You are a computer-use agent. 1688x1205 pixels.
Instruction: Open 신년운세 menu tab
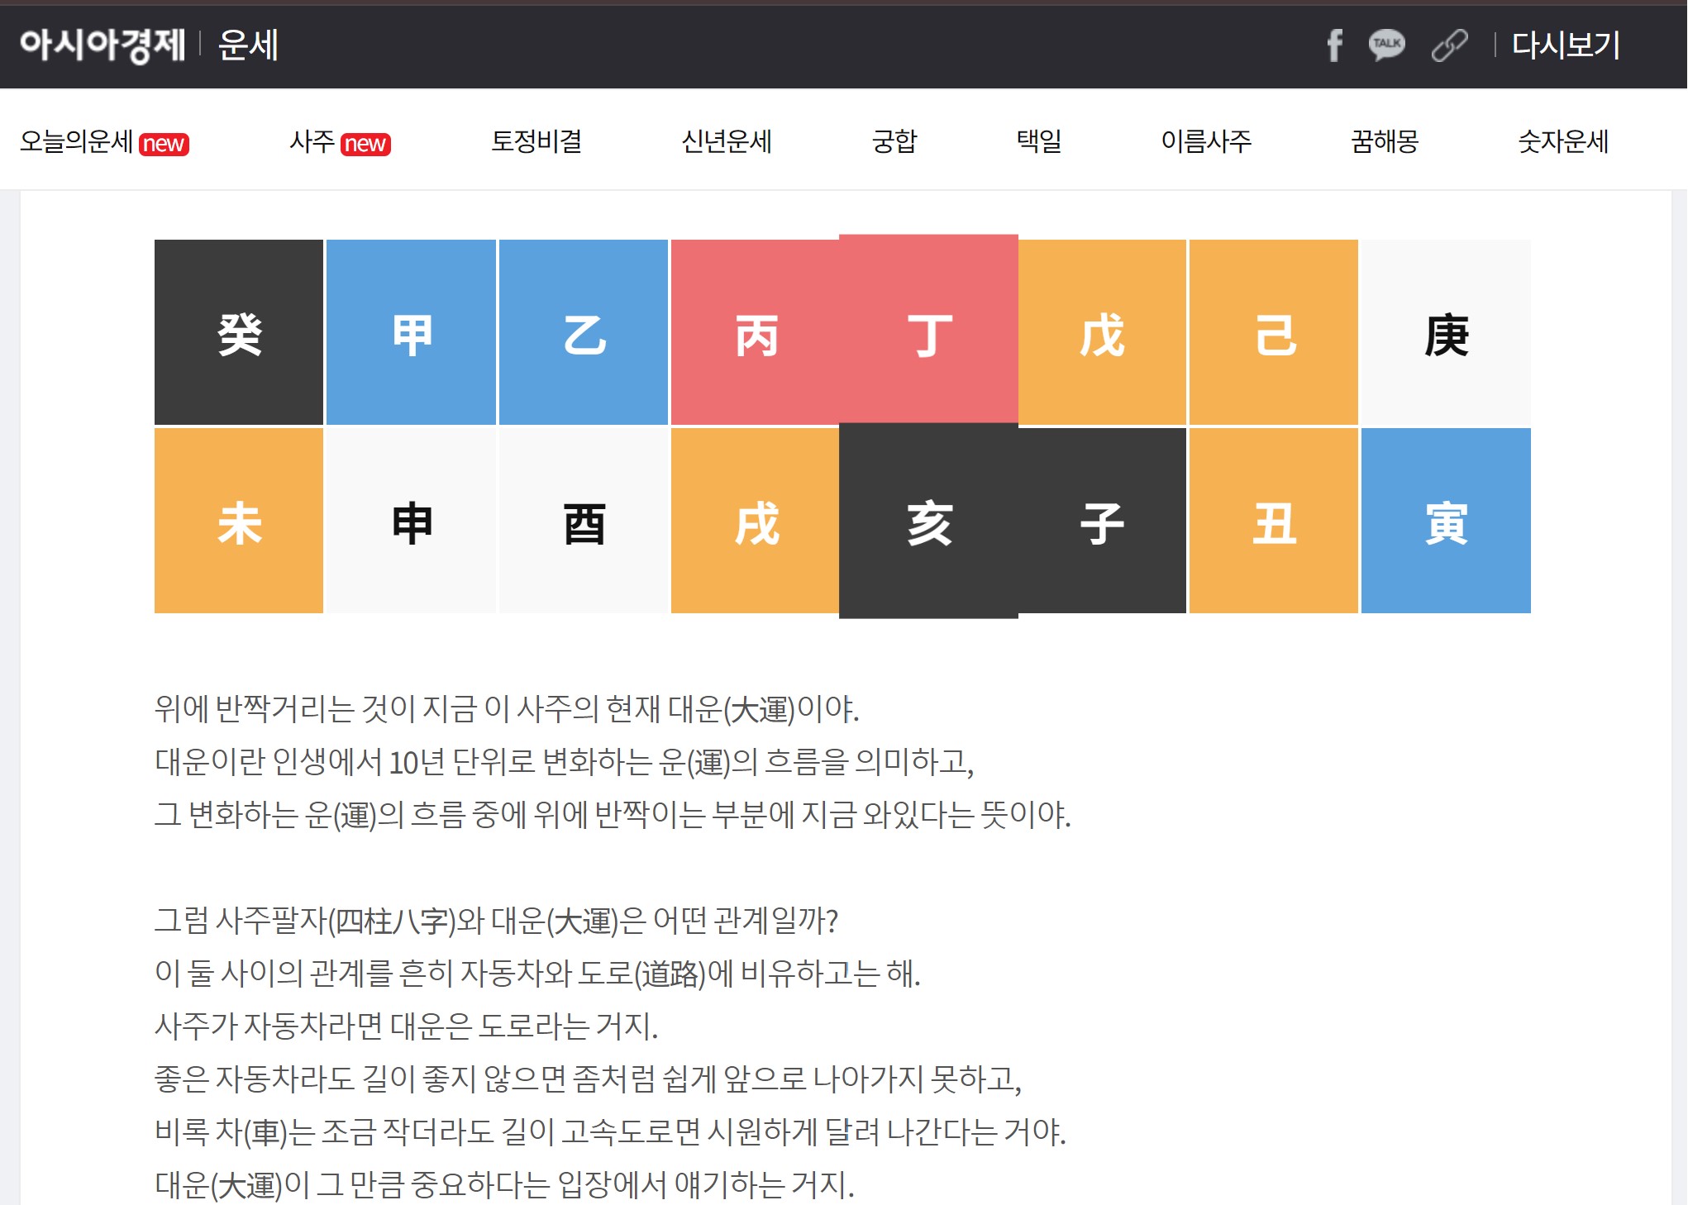coord(726,141)
